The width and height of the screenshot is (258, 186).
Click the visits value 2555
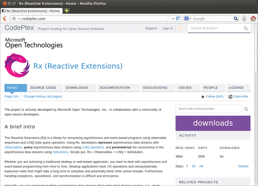coord(201,156)
